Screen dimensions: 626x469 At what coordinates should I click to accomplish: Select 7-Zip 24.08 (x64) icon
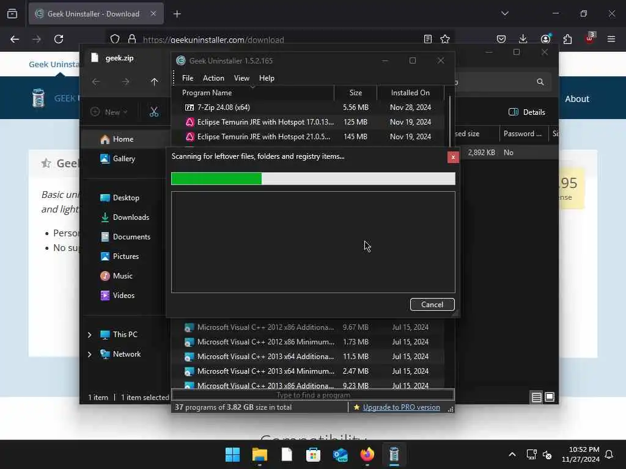pyautogui.click(x=190, y=107)
